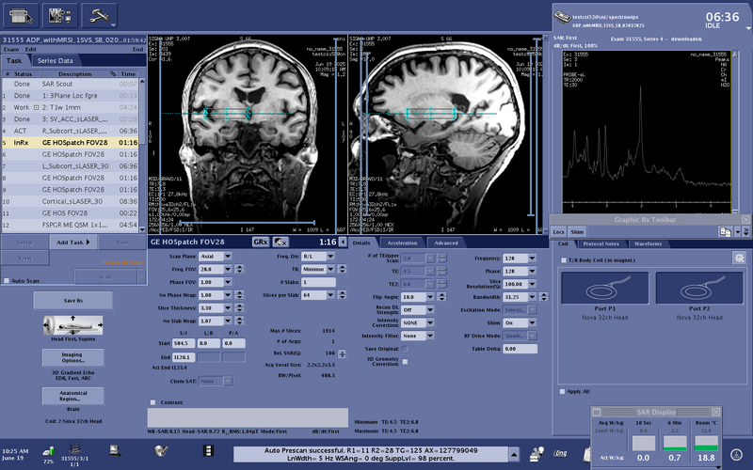753x470 pixels.
Task: Switch to the Advanced tab
Action: tap(446, 243)
